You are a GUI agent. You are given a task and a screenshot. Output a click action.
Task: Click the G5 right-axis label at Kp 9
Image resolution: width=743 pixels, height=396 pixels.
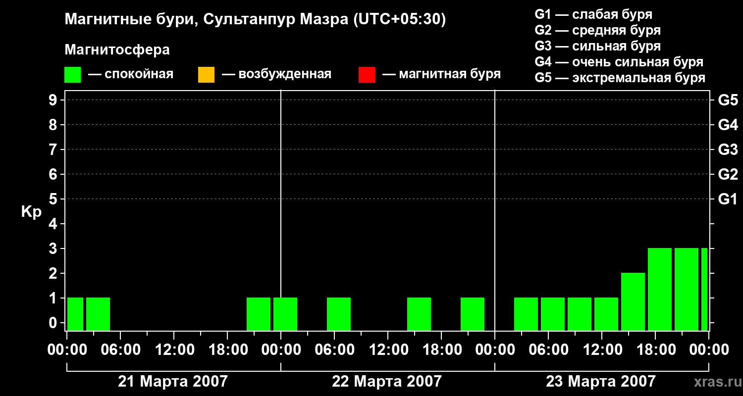coord(728,100)
